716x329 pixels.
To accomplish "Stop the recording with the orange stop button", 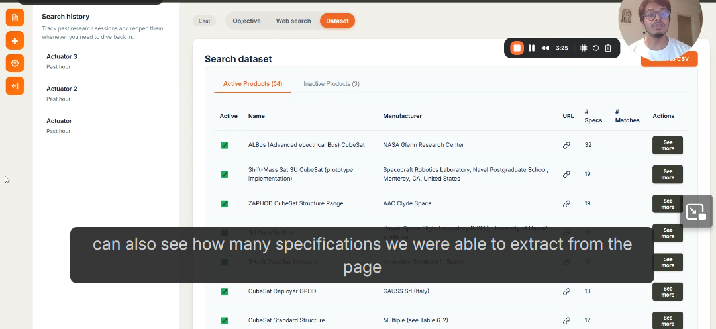I will [517, 48].
